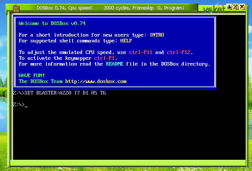The width and height of the screenshot is (252, 171).
Task: Click the http://www.dosbox.com URL text
Action: point(96,81)
